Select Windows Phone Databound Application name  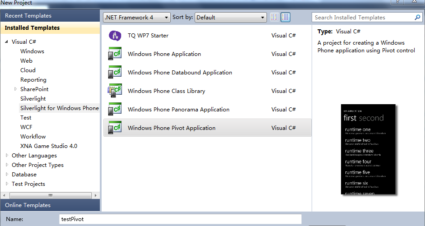[x=180, y=72]
